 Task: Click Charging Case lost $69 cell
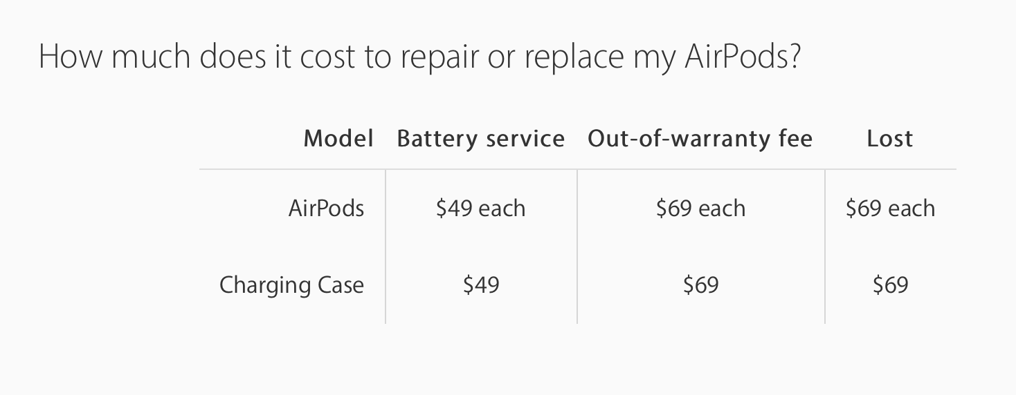tap(891, 285)
